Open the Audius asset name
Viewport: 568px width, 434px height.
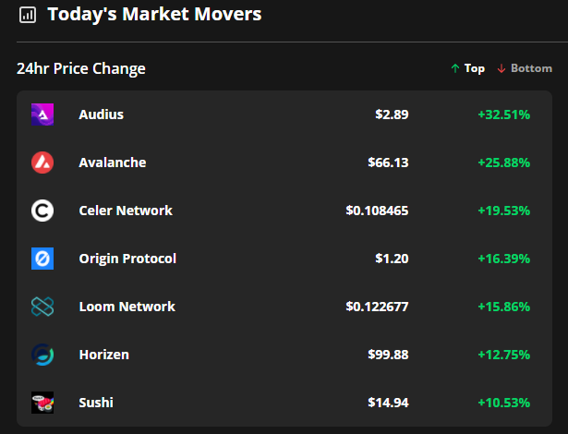101,115
